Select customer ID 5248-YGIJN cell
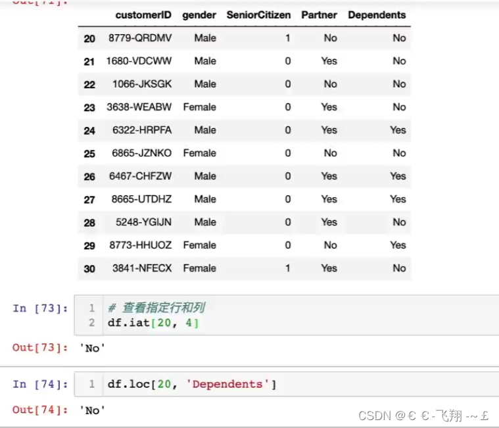This screenshot has height=428, width=499. 143,222
